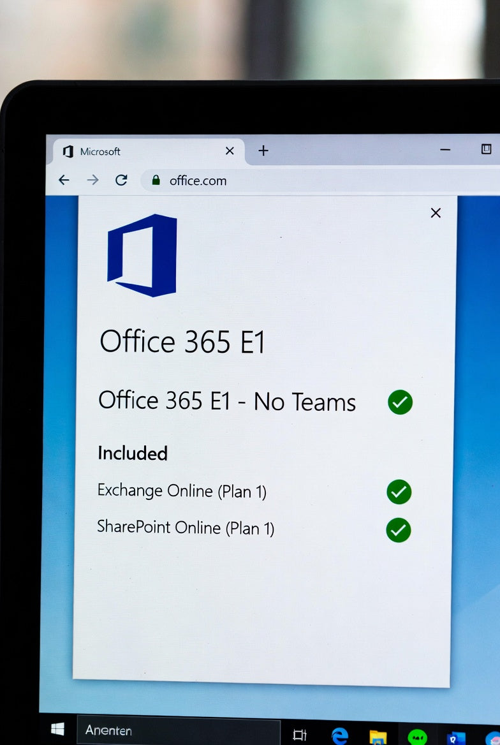Click "SharePoint Online (Plan 1)" text
Image resolution: width=500 pixels, height=745 pixels.
(x=186, y=527)
